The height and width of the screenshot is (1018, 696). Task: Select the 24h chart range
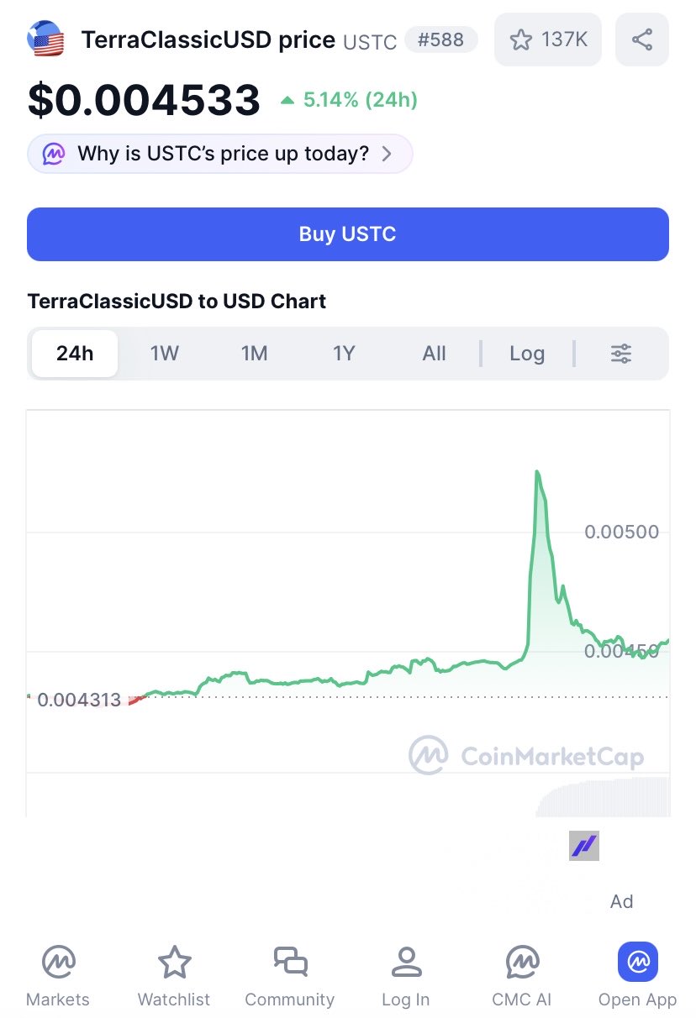coord(75,354)
